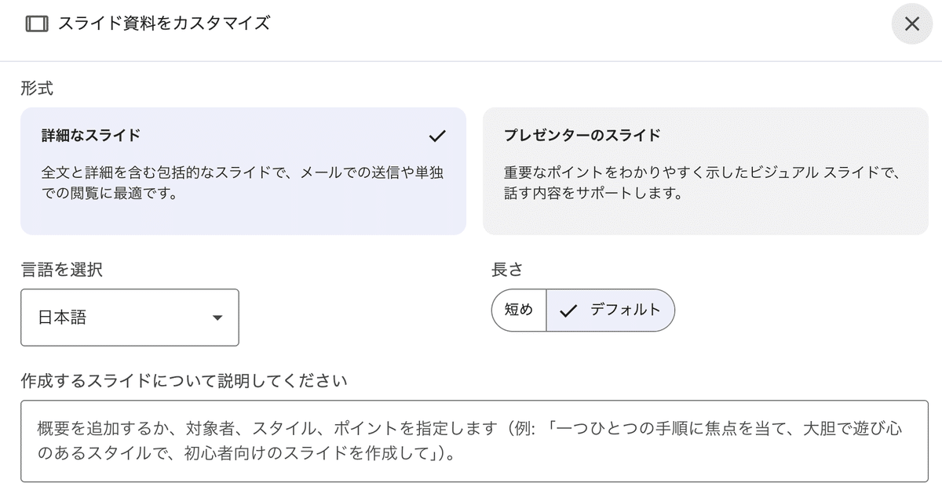
Task: Click the 形式 section label
Action: 37,89
